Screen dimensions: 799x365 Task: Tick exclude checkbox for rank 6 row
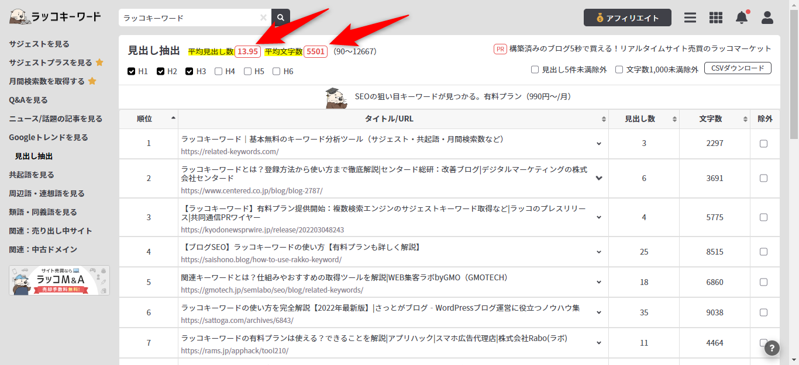tap(763, 312)
